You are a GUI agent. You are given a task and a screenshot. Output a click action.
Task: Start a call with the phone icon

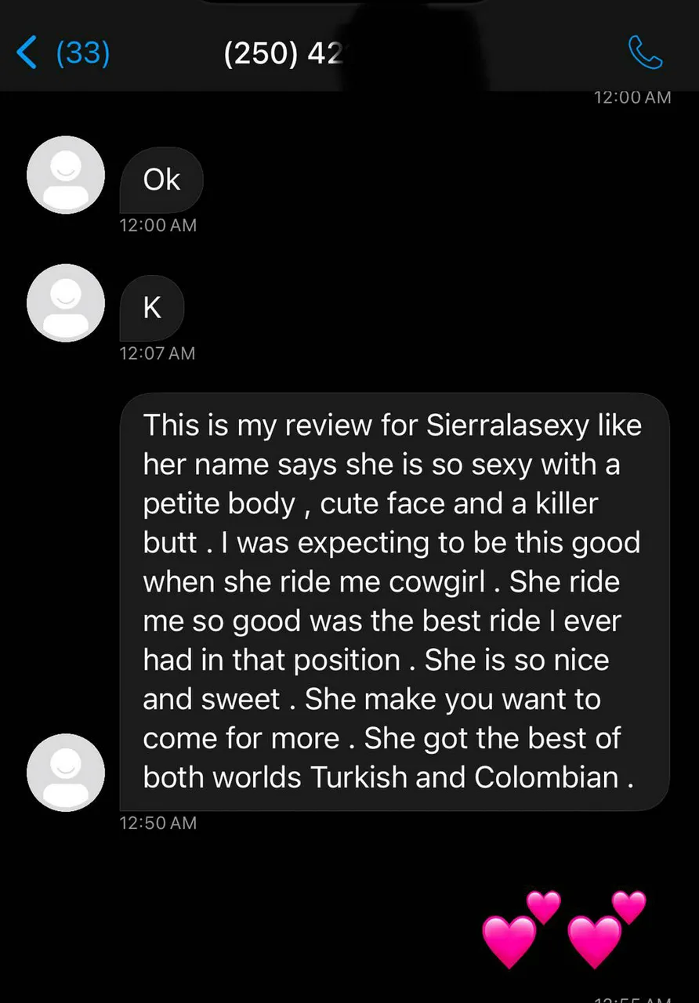click(646, 53)
